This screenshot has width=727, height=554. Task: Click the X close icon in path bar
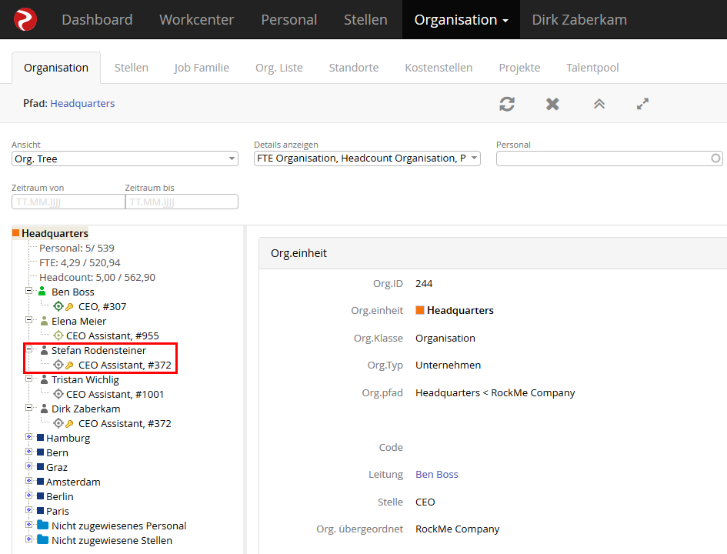(552, 104)
